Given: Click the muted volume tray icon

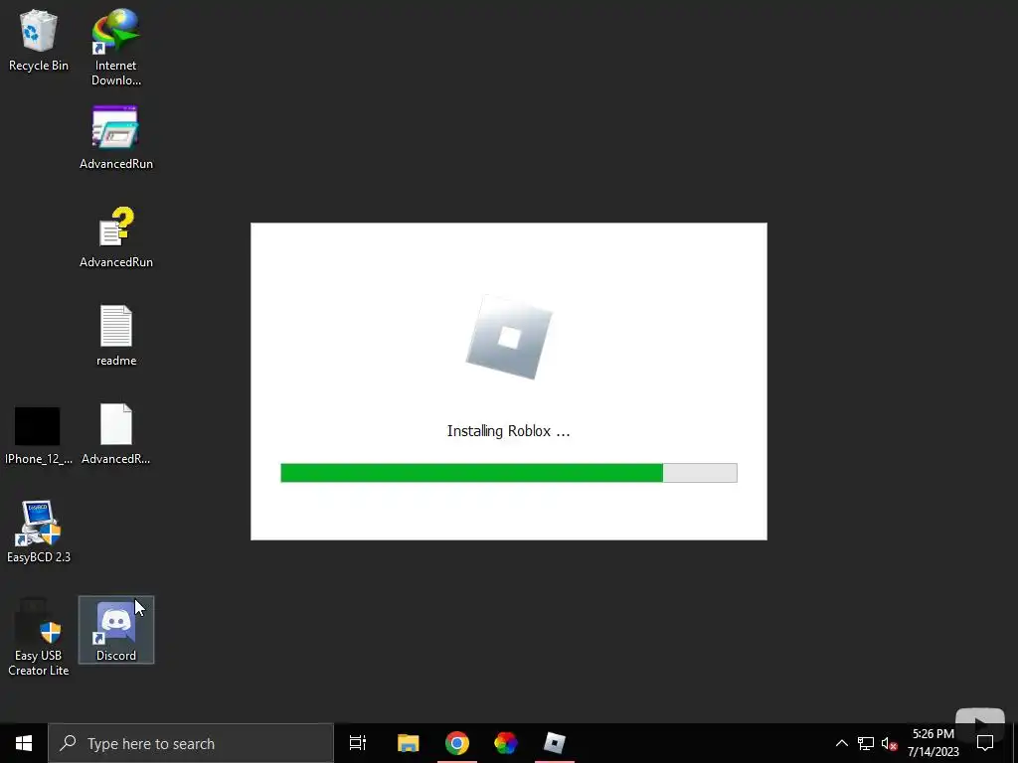Looking at the screenshot, I should [889, 743].
